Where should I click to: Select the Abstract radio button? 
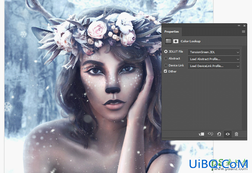[166, 59]
